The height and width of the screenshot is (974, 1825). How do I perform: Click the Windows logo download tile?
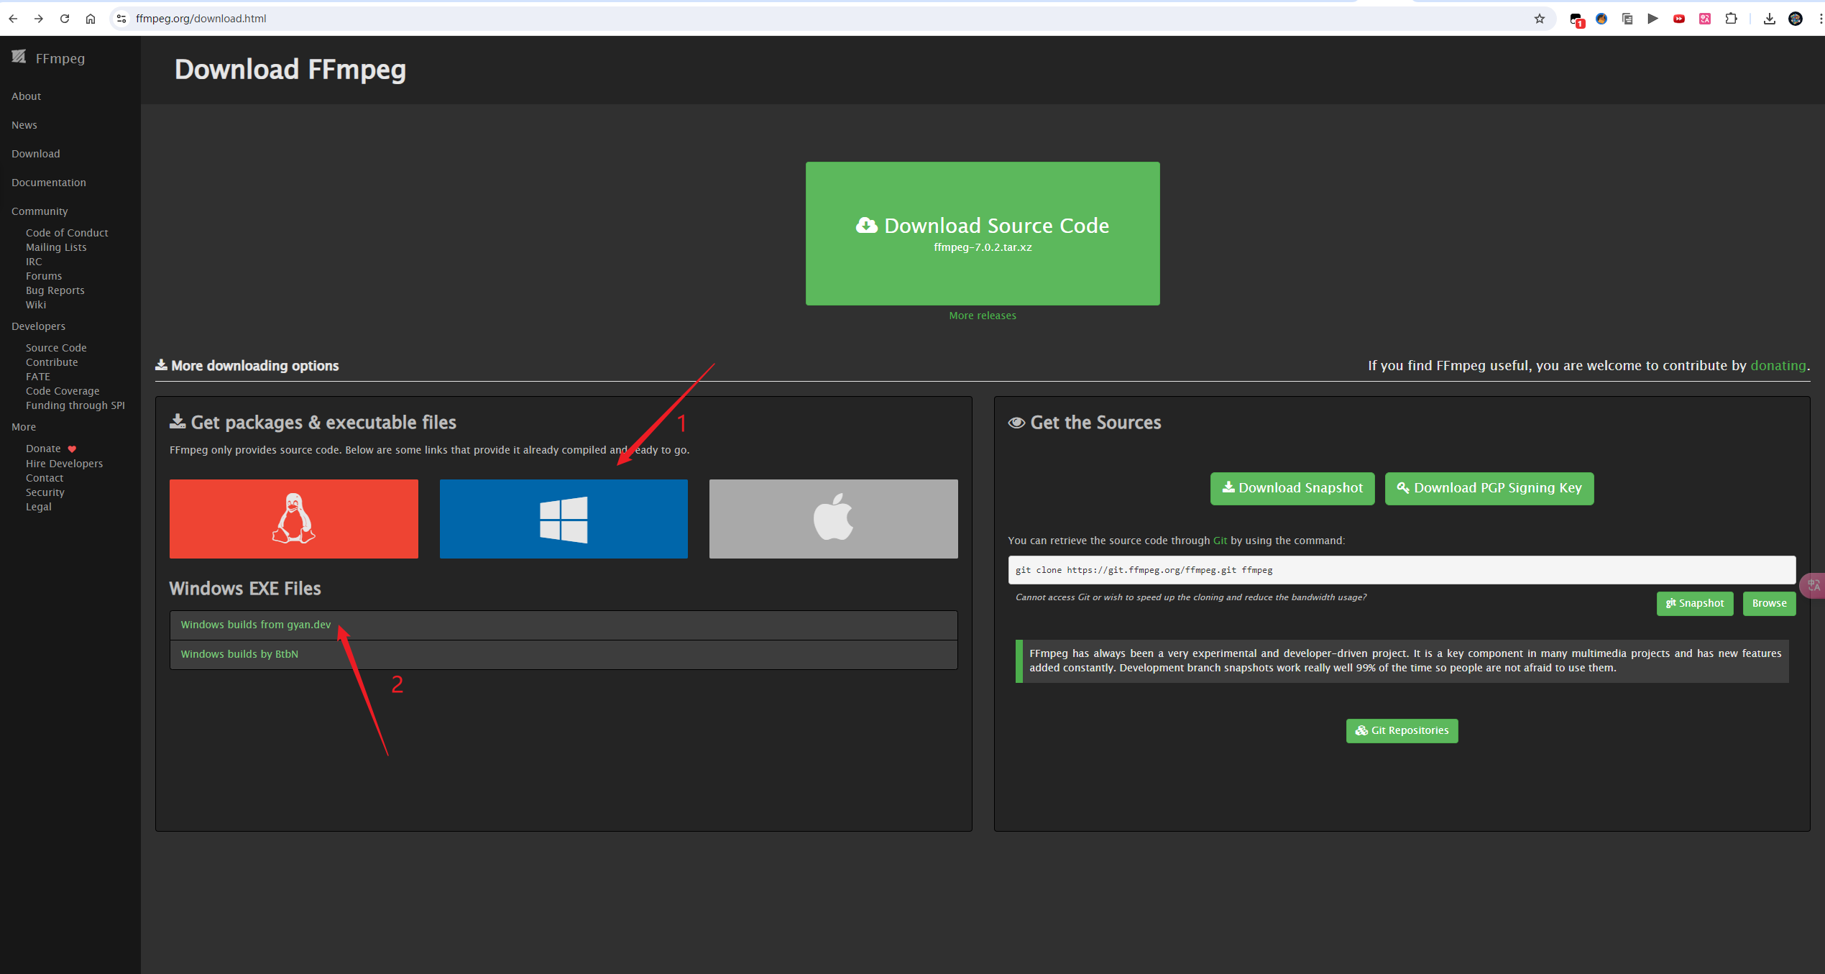coord(564,518)
